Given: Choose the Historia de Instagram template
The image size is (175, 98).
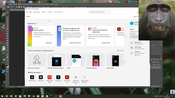Looking at the screenshot, I should [96, 60].
